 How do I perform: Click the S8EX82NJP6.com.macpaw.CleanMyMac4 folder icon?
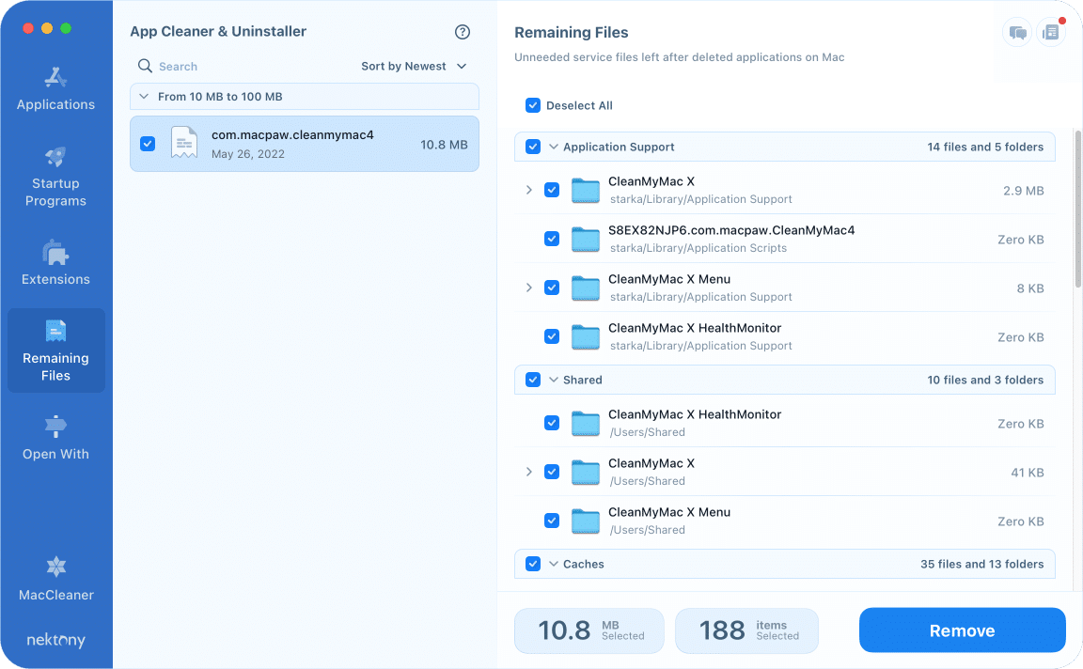586,240
